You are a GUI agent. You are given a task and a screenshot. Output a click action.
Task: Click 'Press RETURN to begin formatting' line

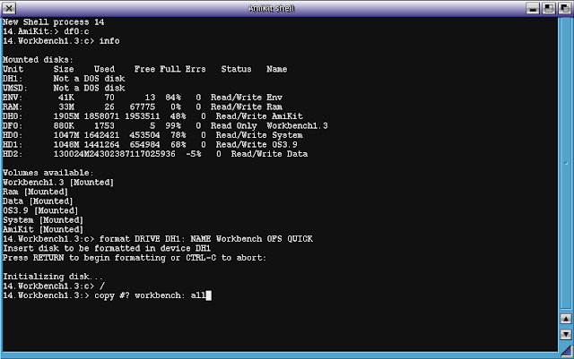click(x=135, y=258)
